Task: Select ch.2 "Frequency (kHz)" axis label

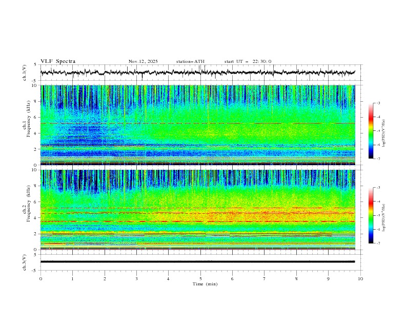Action: 28,204
